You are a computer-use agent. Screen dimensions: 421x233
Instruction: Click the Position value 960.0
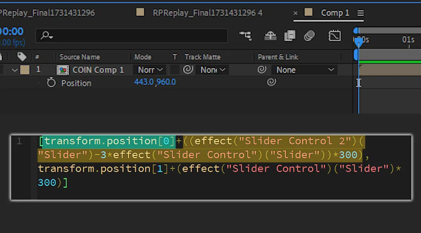pyautogui.click(x=166, y=82)
